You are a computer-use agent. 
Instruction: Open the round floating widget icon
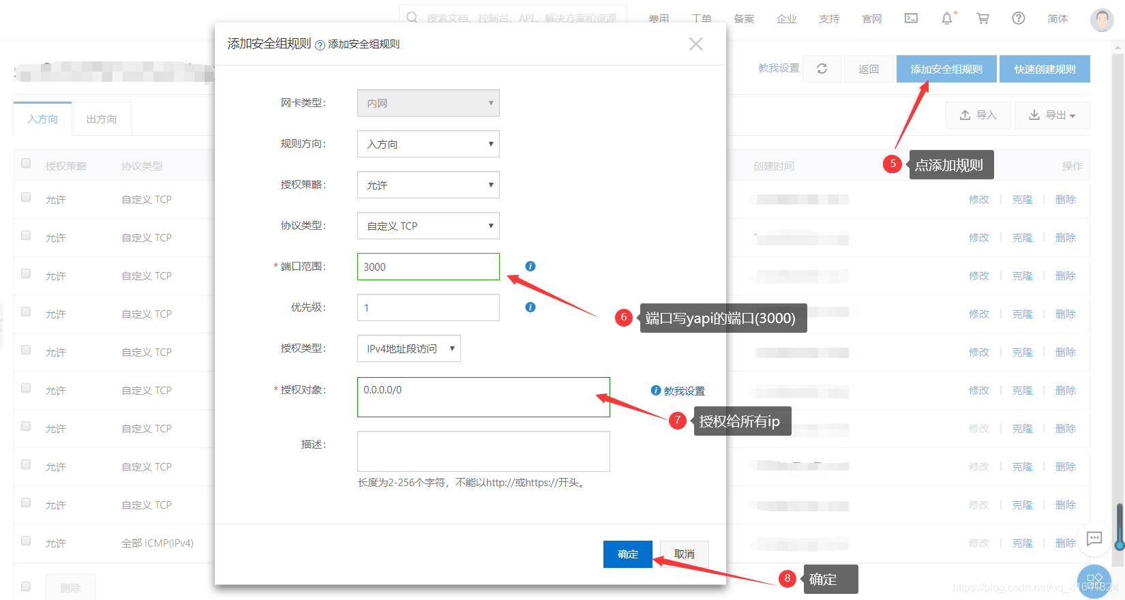(1094, 581)
